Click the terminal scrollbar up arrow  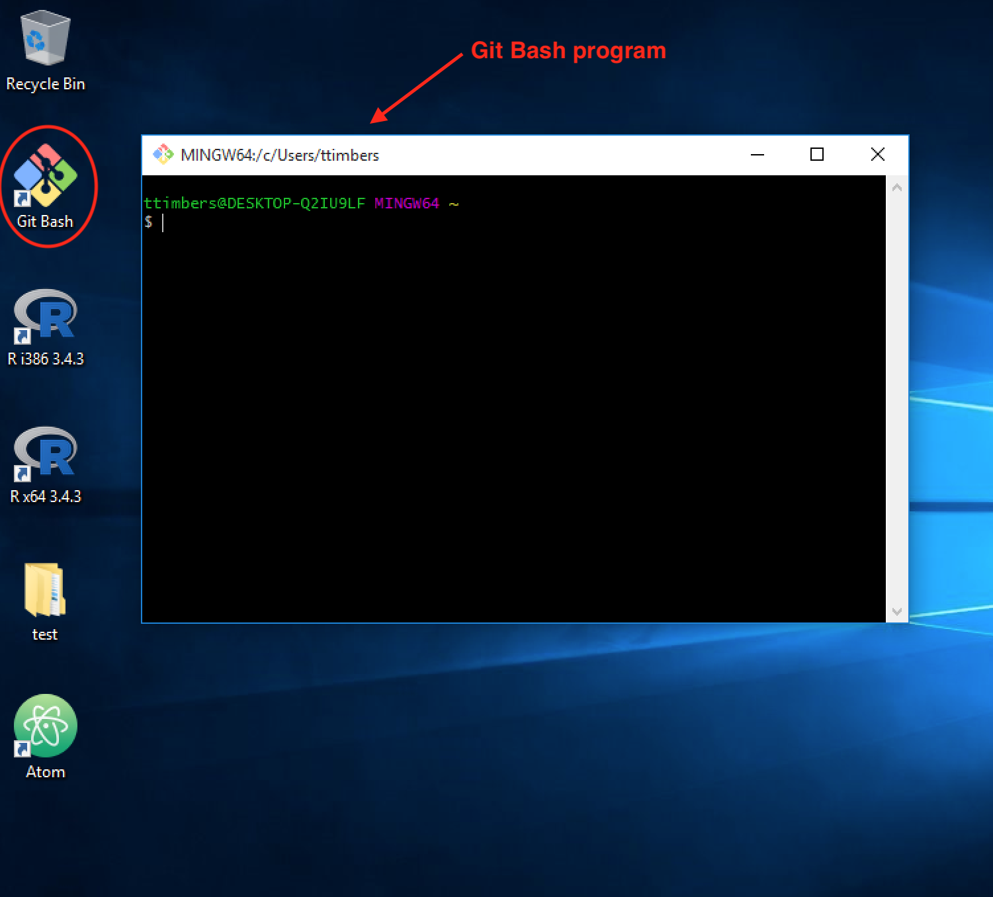(897, 188)
